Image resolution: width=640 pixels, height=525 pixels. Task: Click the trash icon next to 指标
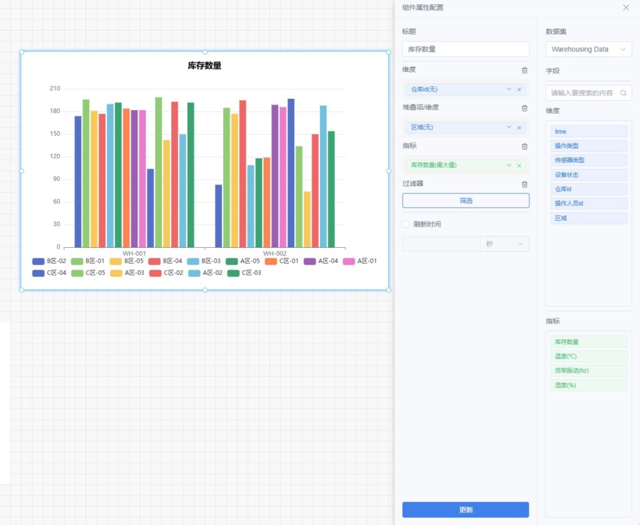click(524, 146)
